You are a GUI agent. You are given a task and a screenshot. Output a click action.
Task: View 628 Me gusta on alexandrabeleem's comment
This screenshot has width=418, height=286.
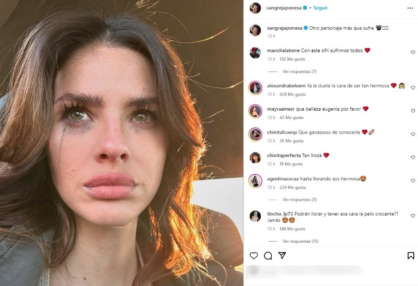click(293, 94)
